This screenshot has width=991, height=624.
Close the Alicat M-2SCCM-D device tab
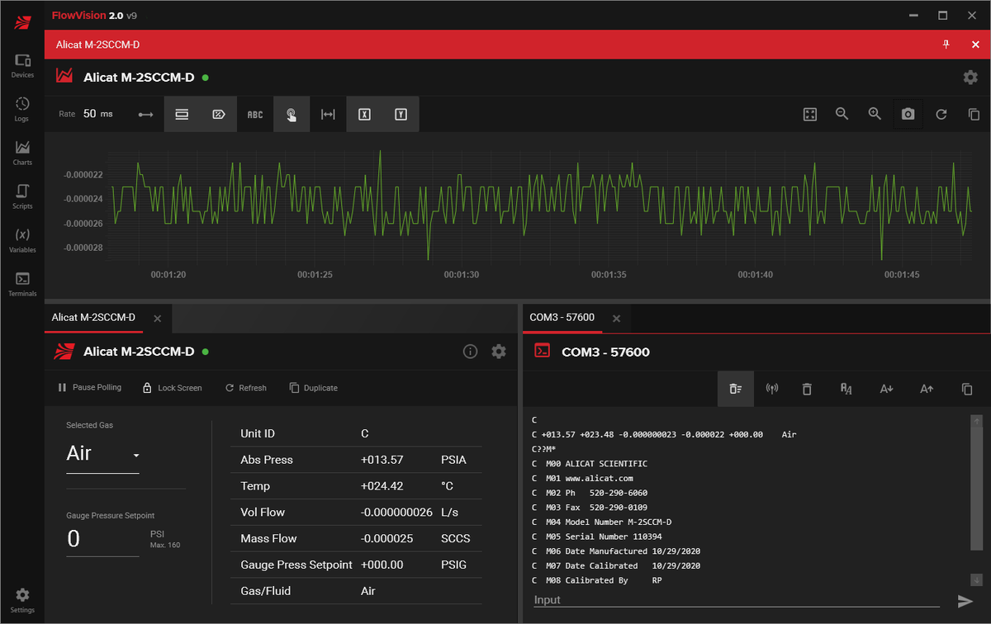pos(157,318)
